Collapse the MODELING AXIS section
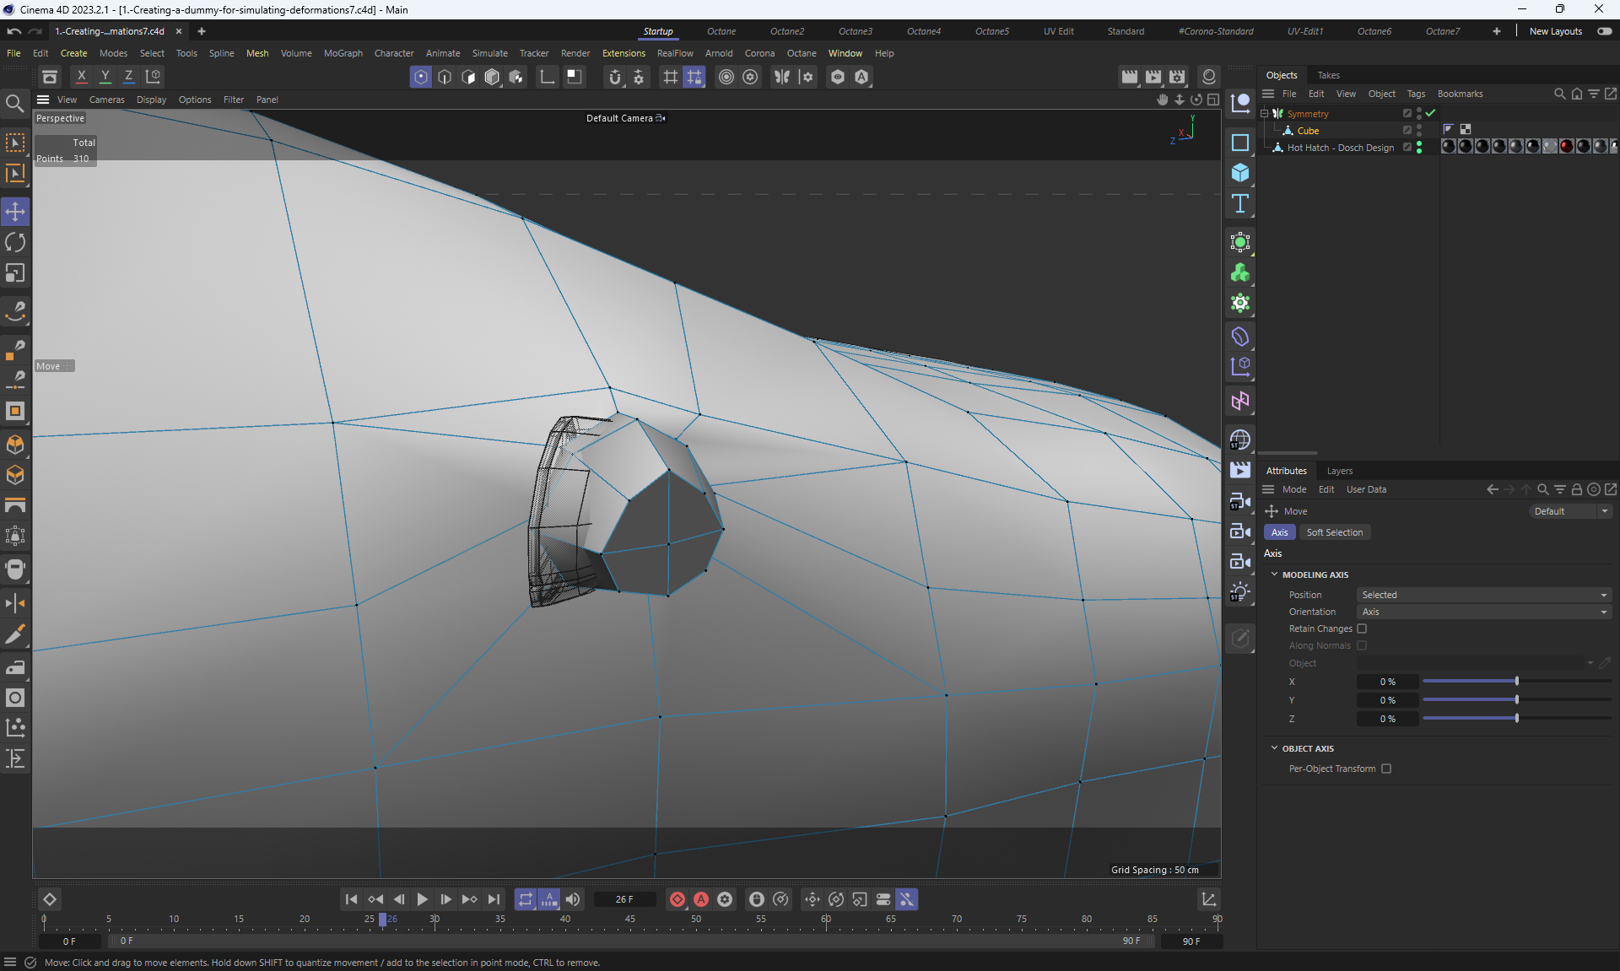The width and height of the screenshot is (1620, 971). click(1274, 575)
